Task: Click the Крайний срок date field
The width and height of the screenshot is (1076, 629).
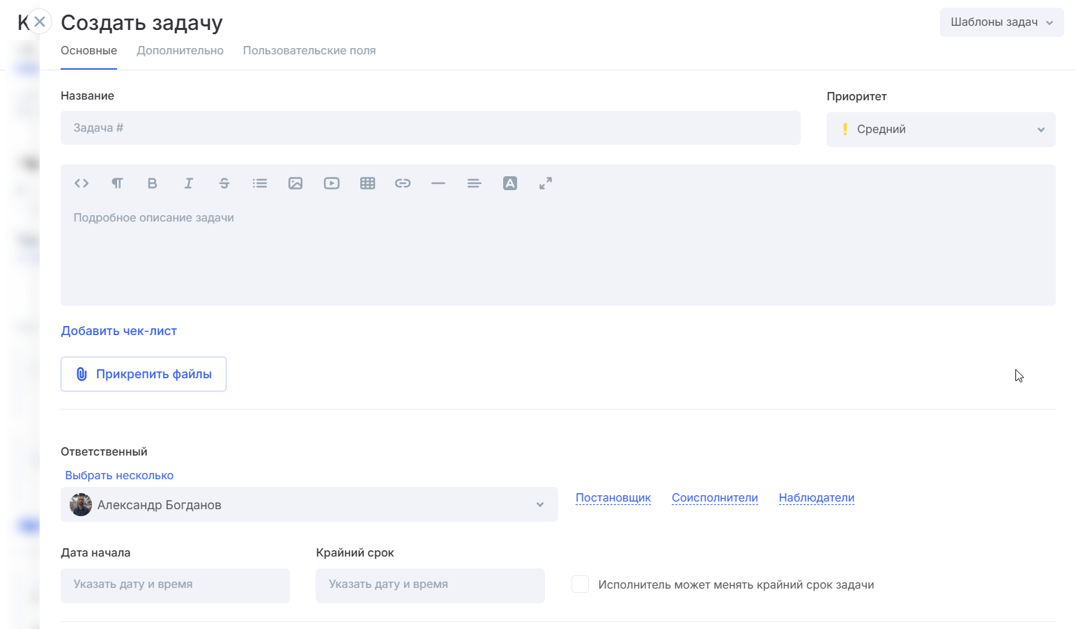Action: [x=430, y=585]
